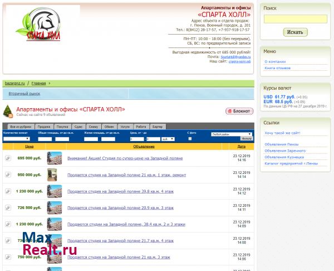Open the Книга отзывов menu link
334x271 pixels.
[x=278, y=68]
